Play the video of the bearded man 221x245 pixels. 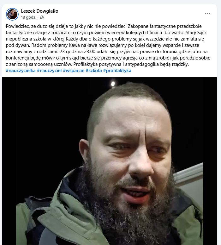point(110,161)
